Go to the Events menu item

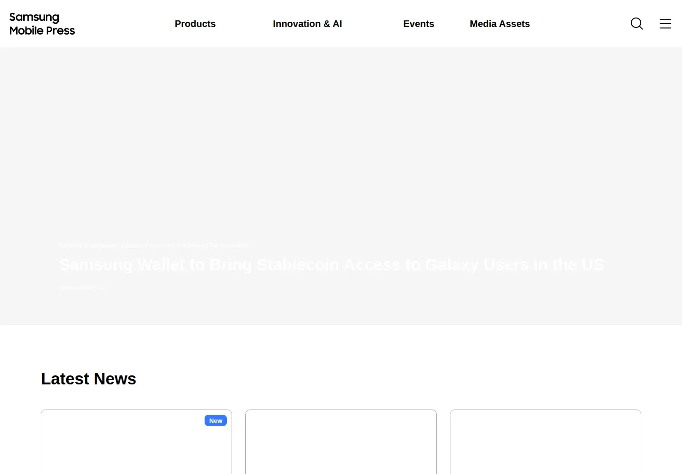[x=419, y=24]
